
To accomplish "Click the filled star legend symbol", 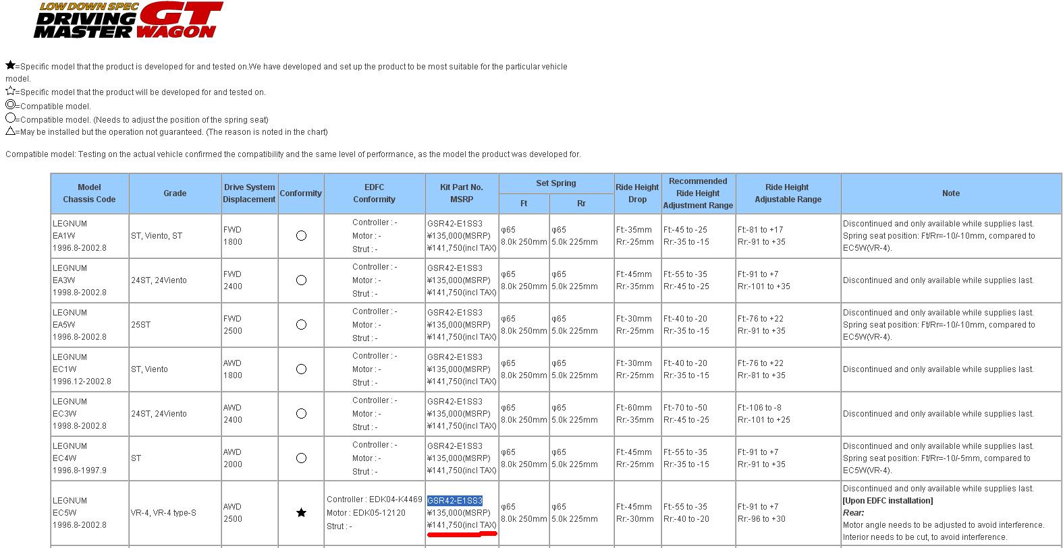I will (10, 65).
